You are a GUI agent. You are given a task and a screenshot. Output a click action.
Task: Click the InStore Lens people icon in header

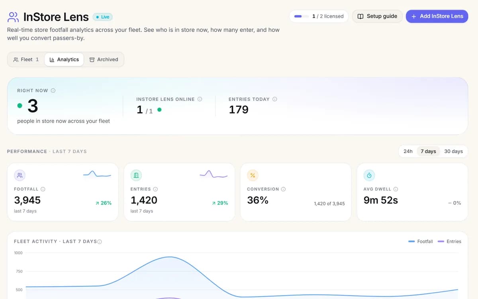13,17
